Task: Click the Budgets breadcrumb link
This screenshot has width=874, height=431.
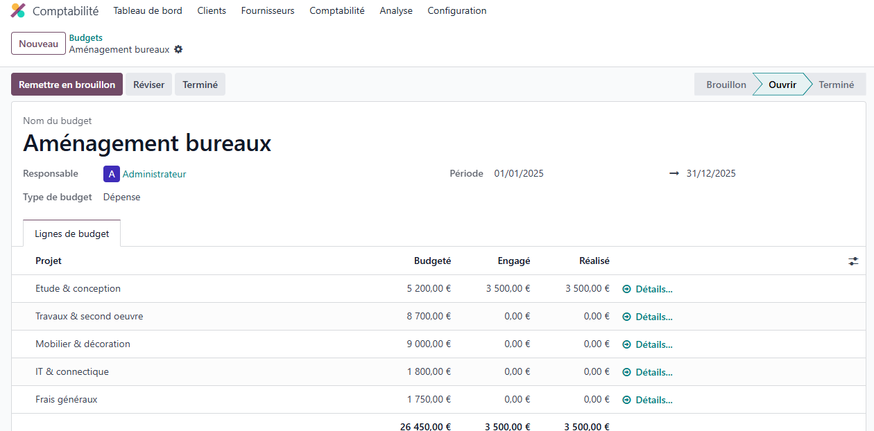Action: [x=86, y=37]
